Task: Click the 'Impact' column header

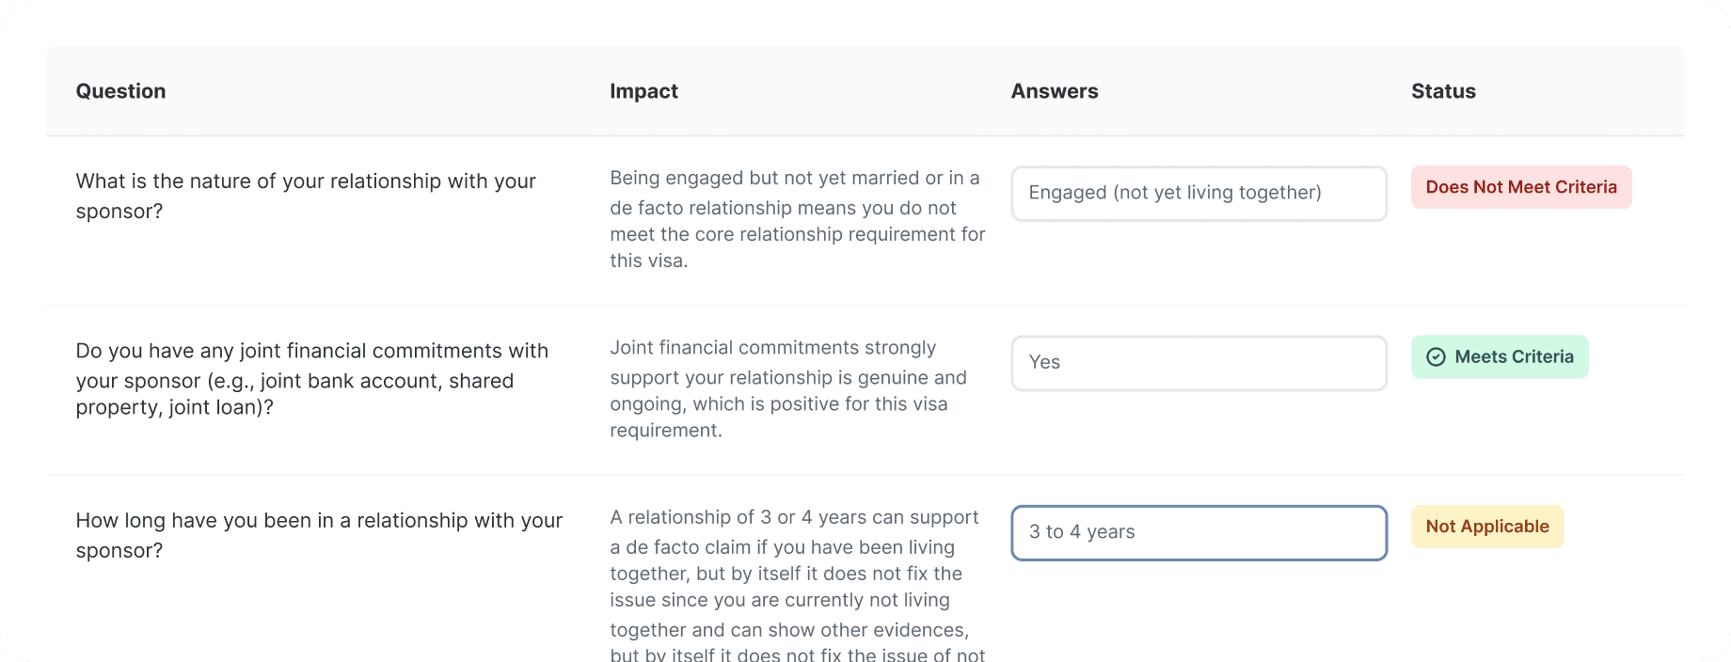Action: coord(643,91)
